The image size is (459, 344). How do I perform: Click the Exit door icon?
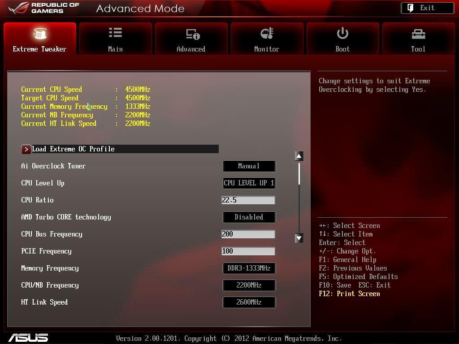(x=411, y=8)
